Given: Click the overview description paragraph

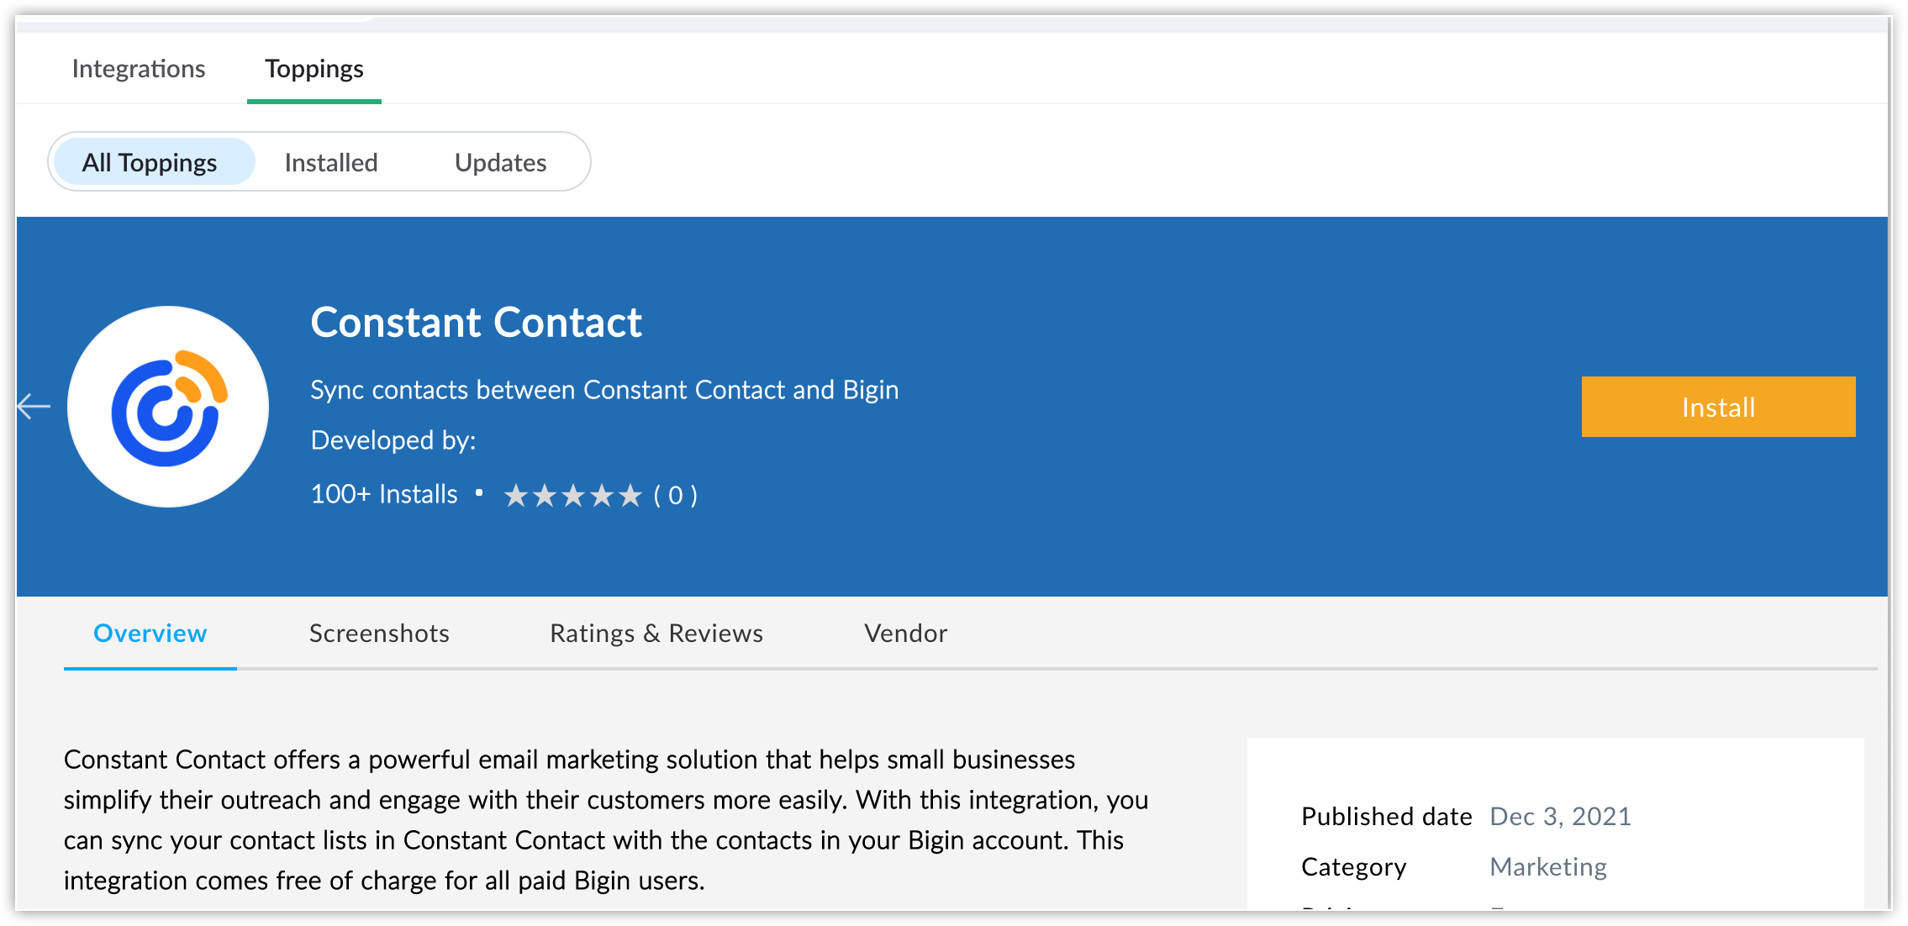Looking at the screenshot, I should pos(606,820).
